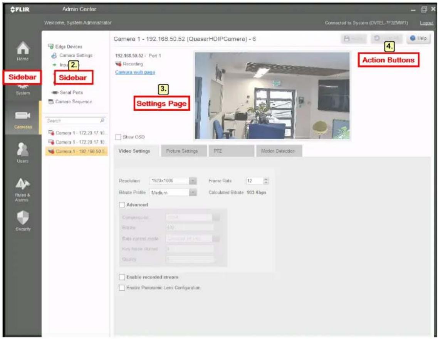Image resolution: width=438 pixels, height=339 pixels.
Task: Go to the Home section
Action: pos(23,51)
